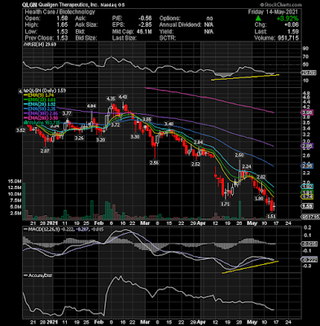Click the green up-arrow change indicator
Image resolution: width=320 pixels, height=326 pixels.
pyautogui.click(x=258, y=19)
